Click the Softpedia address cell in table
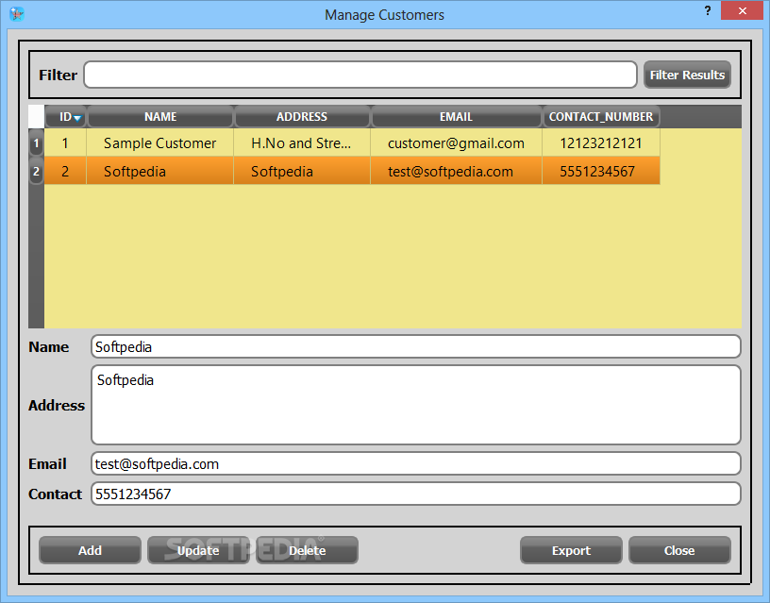Screen dimensions: 770x603 click(302, 171)
